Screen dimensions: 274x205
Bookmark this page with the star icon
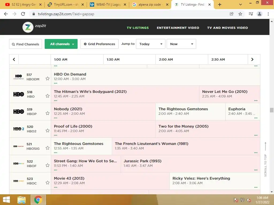click(240, 14)
